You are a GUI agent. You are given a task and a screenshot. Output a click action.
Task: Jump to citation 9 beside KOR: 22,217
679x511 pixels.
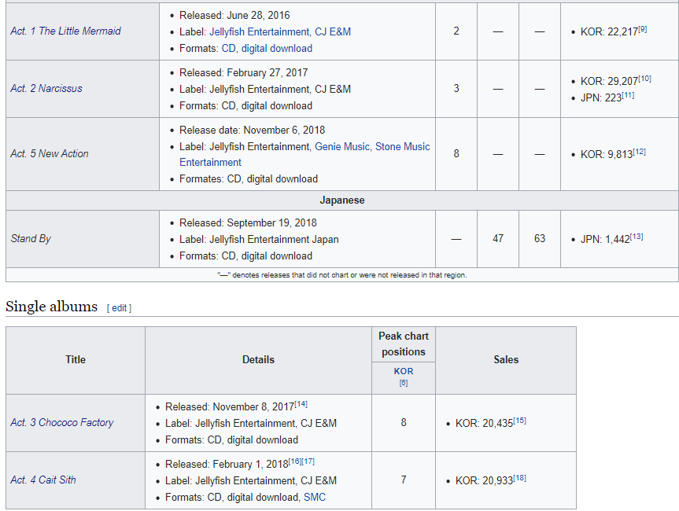click(x=643, y=29)
